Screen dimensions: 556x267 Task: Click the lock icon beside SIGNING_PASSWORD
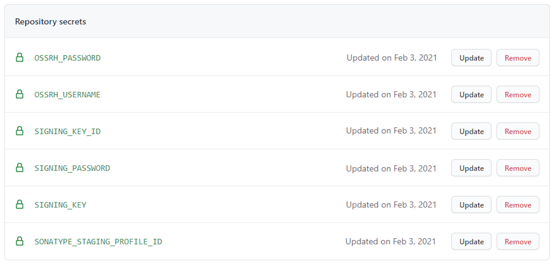(20, 168)
